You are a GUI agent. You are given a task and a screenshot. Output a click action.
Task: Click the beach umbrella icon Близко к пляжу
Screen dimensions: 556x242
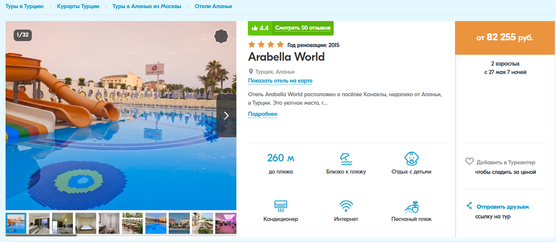(346, 158)
